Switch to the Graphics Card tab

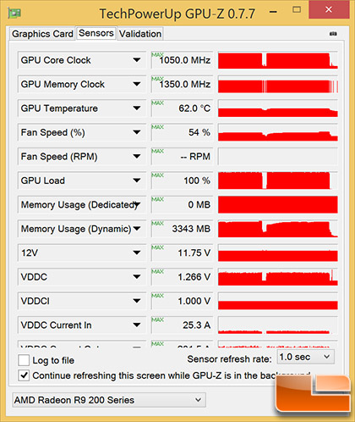pyautogui.click(x=42, y=34)
